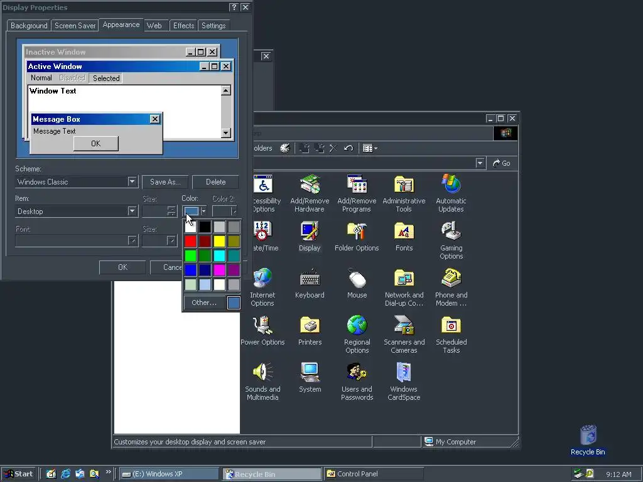Open Regional Options icon

tap(357, 335)
